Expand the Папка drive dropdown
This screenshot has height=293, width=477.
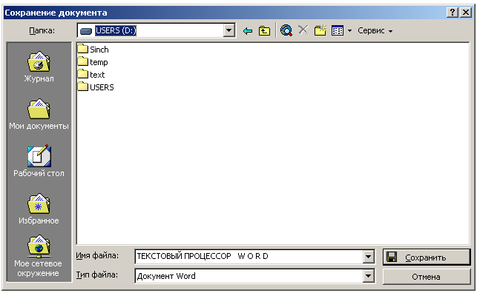tap(229, 30)
